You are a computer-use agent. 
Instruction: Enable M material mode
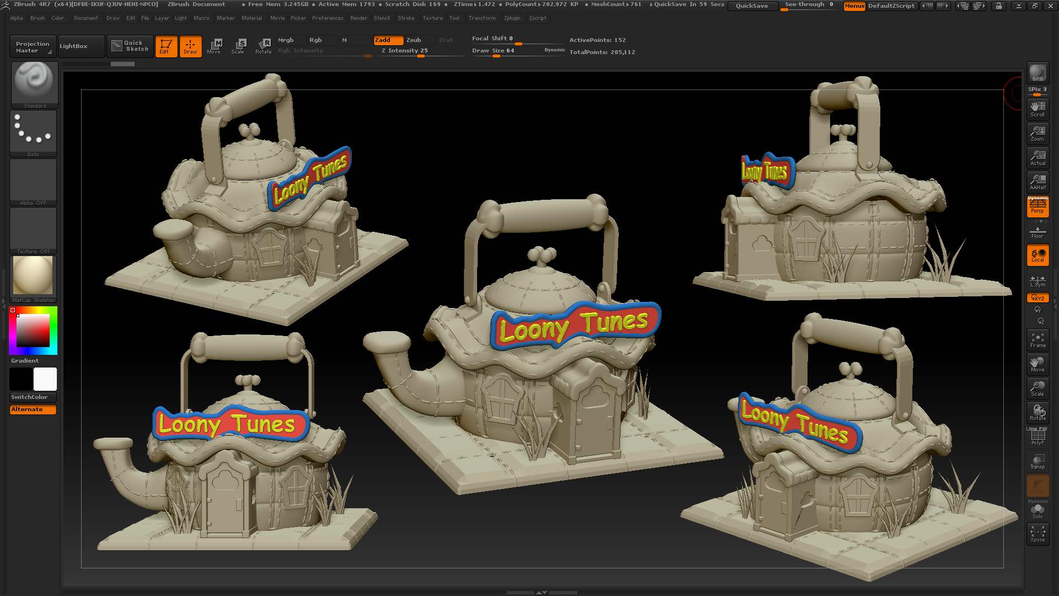coord(355,40)
